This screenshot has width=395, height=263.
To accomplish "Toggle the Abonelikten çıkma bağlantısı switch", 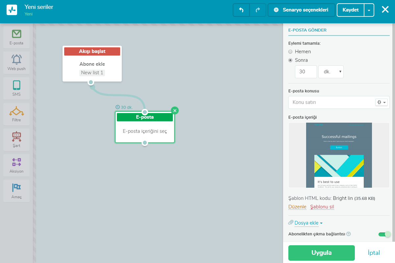I will (384, 234).
